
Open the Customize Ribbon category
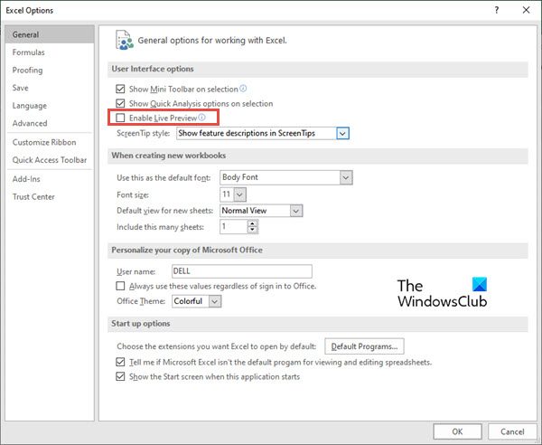(50, 142)
